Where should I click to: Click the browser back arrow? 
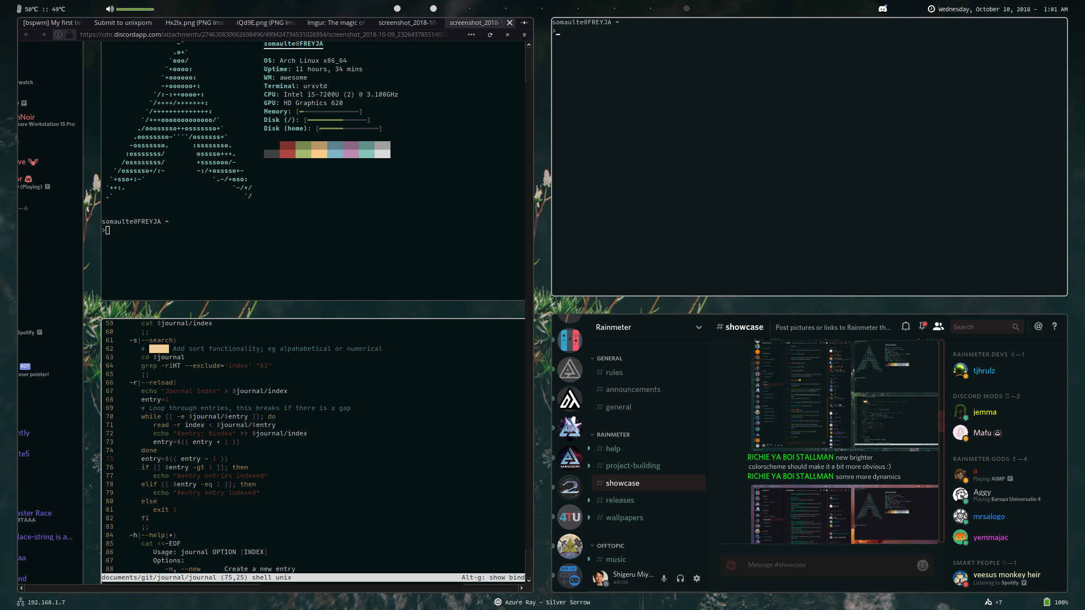(x=27, y=34)
